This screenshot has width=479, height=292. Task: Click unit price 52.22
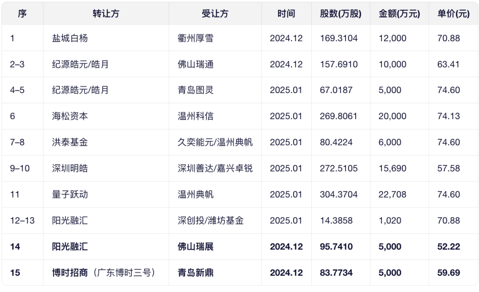tap(448, 246)
